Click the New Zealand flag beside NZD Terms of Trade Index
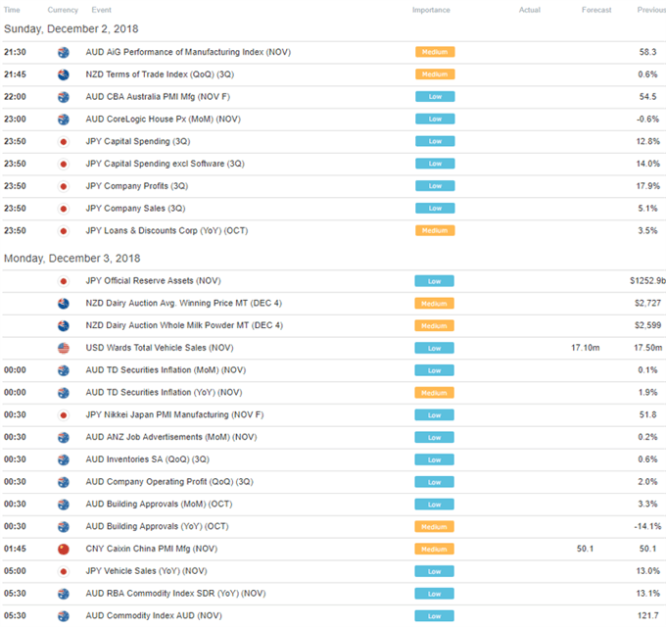This screenshot has width=666, height=627. click(x=64, y=74)
